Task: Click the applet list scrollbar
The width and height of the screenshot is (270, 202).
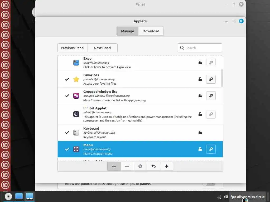Action: point(222,78)
